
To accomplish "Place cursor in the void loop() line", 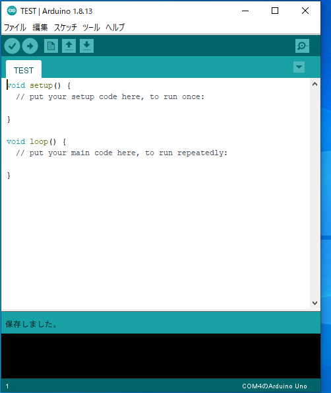I will [x=36, y=141].
